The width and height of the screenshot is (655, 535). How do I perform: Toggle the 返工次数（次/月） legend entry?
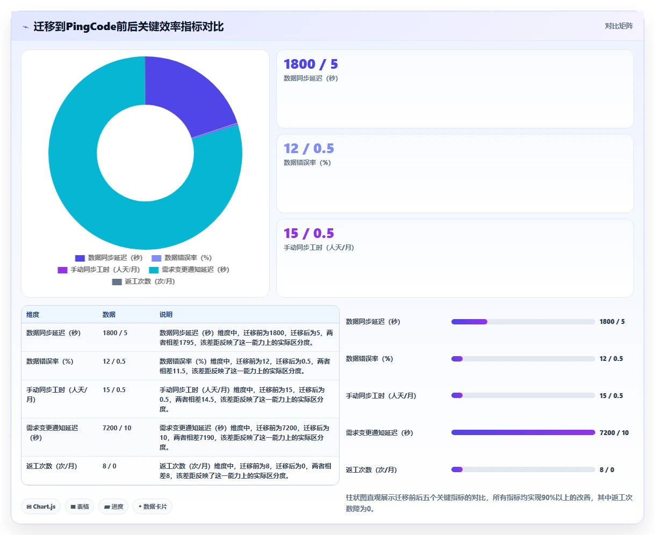143,281
